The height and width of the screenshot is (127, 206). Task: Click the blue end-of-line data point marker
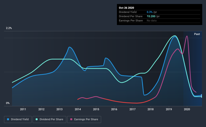point(202,95)
